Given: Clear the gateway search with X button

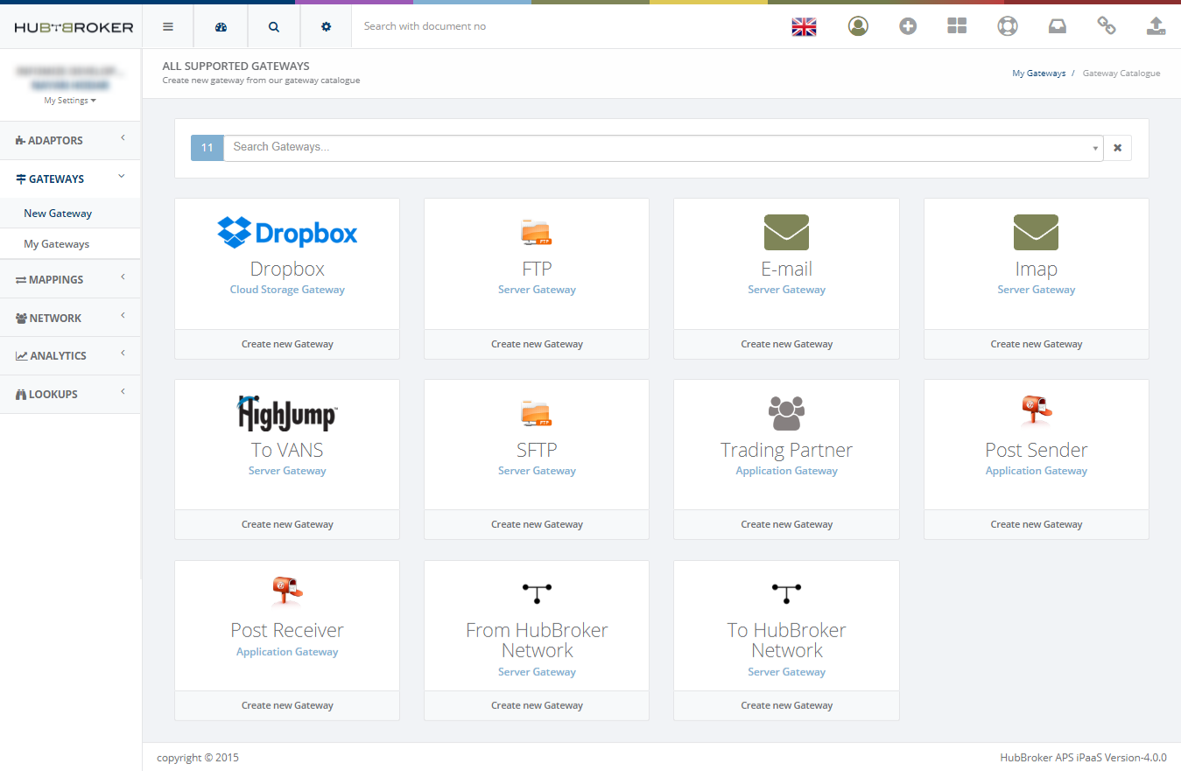Looking at the screenshot, I should coord(1117,148).
